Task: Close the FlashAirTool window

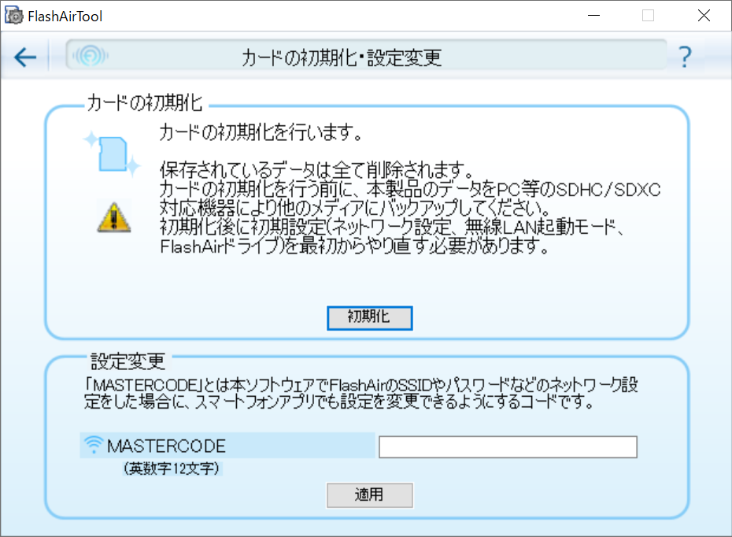Action: (704, 16)
